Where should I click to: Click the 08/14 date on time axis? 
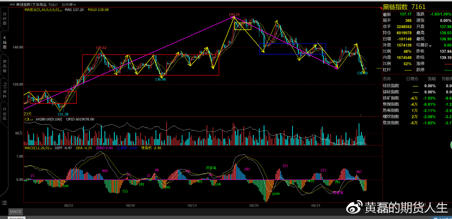point(192,205)
